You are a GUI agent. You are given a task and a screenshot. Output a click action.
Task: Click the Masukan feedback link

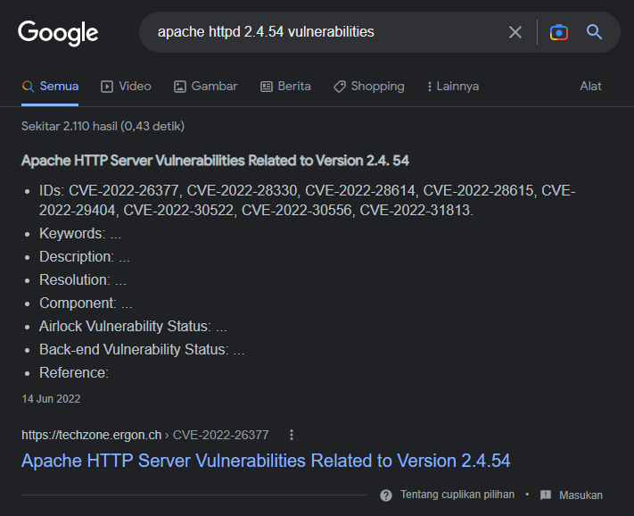(580, 495)
